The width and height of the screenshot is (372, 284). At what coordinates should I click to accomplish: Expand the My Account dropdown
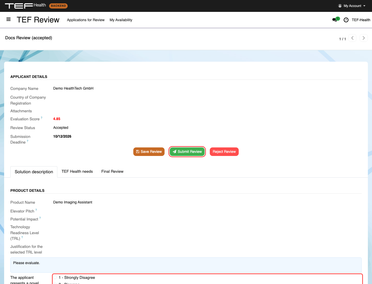point(352,6)
